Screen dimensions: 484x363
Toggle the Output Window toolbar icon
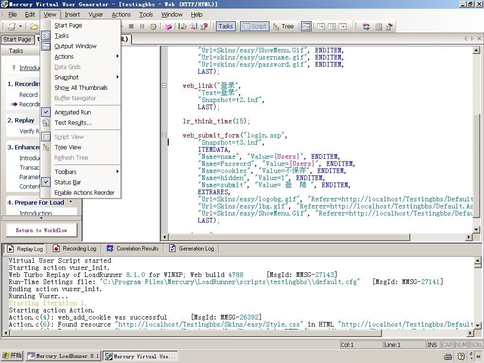[306, 26]
